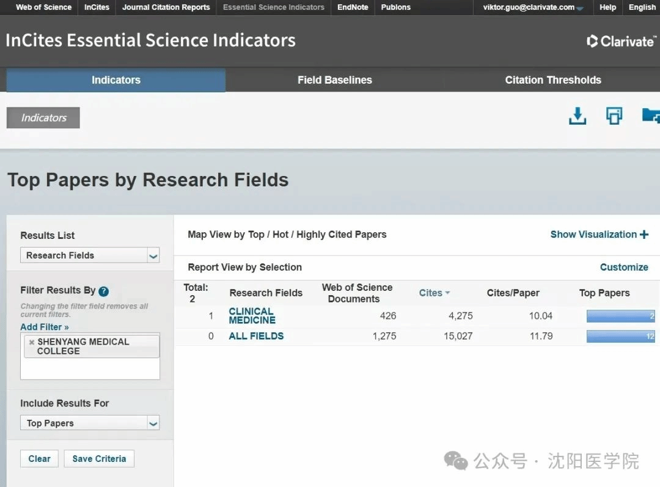The height and width of the screenshot is (487, 660).
Task: Click the Customize link
Action: [624, 267]
